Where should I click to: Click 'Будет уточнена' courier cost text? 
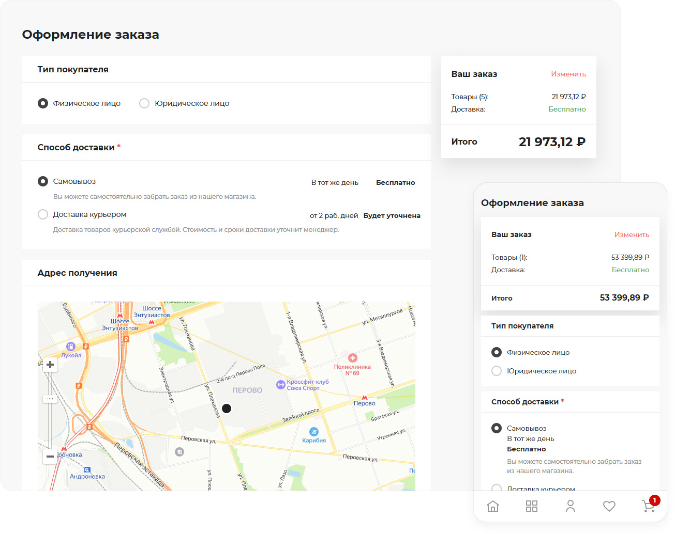392,215
